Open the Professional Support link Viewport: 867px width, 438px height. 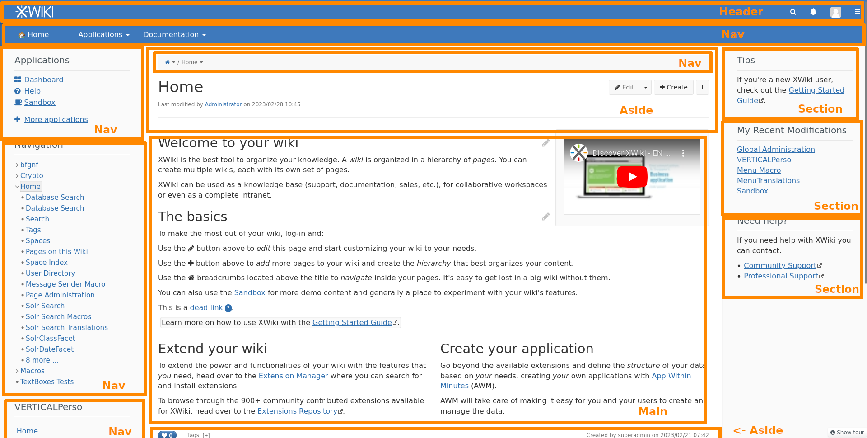[x=781, y=276]
